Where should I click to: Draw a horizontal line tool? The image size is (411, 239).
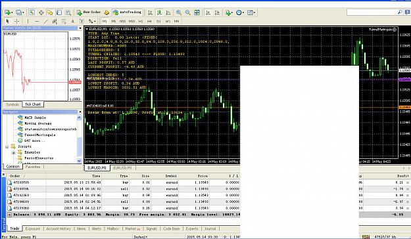pyautogui.click(x=37, y=21)
